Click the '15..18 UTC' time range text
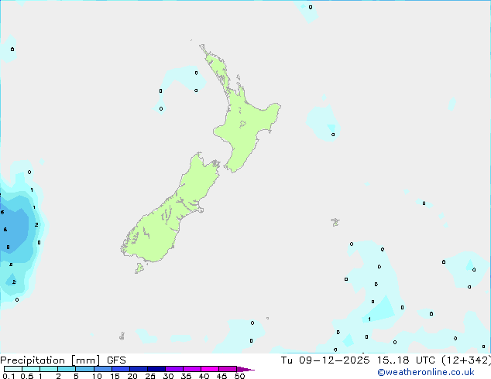Image resolution: width=491 pixels, height=379 pixels. [x=406, y=360]
